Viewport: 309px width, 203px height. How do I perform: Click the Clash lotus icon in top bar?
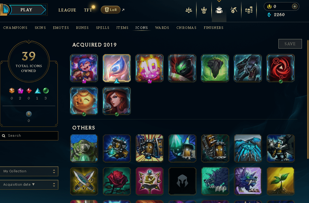click(x=189, y=10)
